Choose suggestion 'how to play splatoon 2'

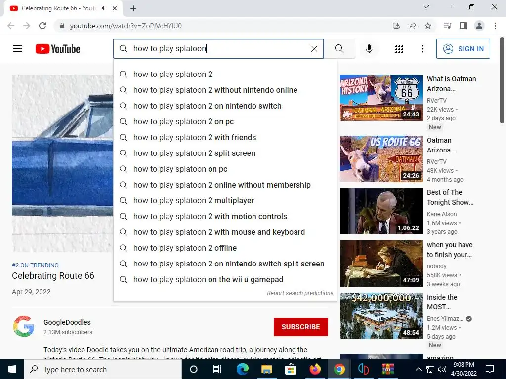(225, 74)
